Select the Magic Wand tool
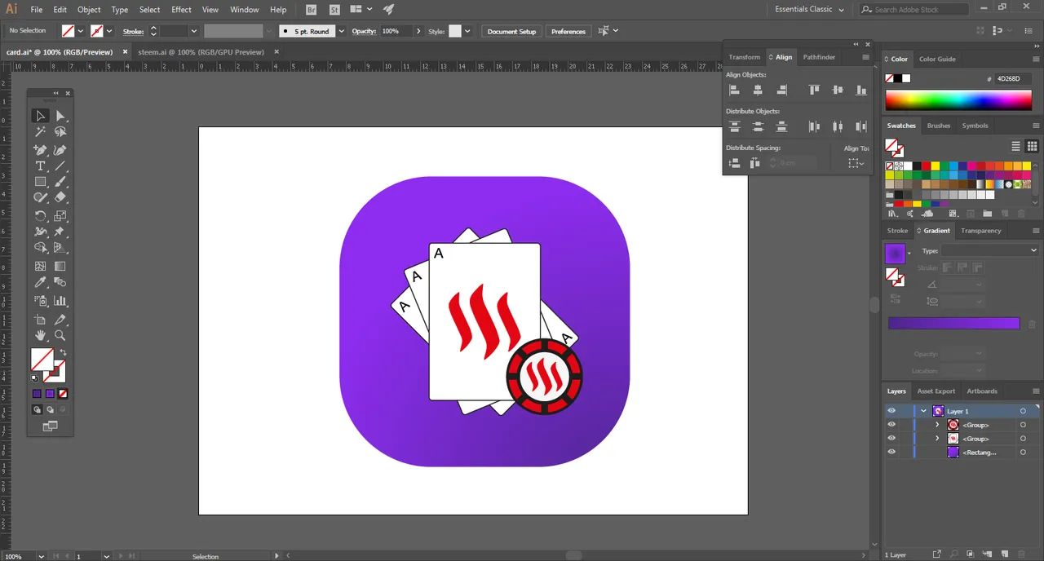The width and height of the screenshot is (1044, 561). click(x=40, y=131)
